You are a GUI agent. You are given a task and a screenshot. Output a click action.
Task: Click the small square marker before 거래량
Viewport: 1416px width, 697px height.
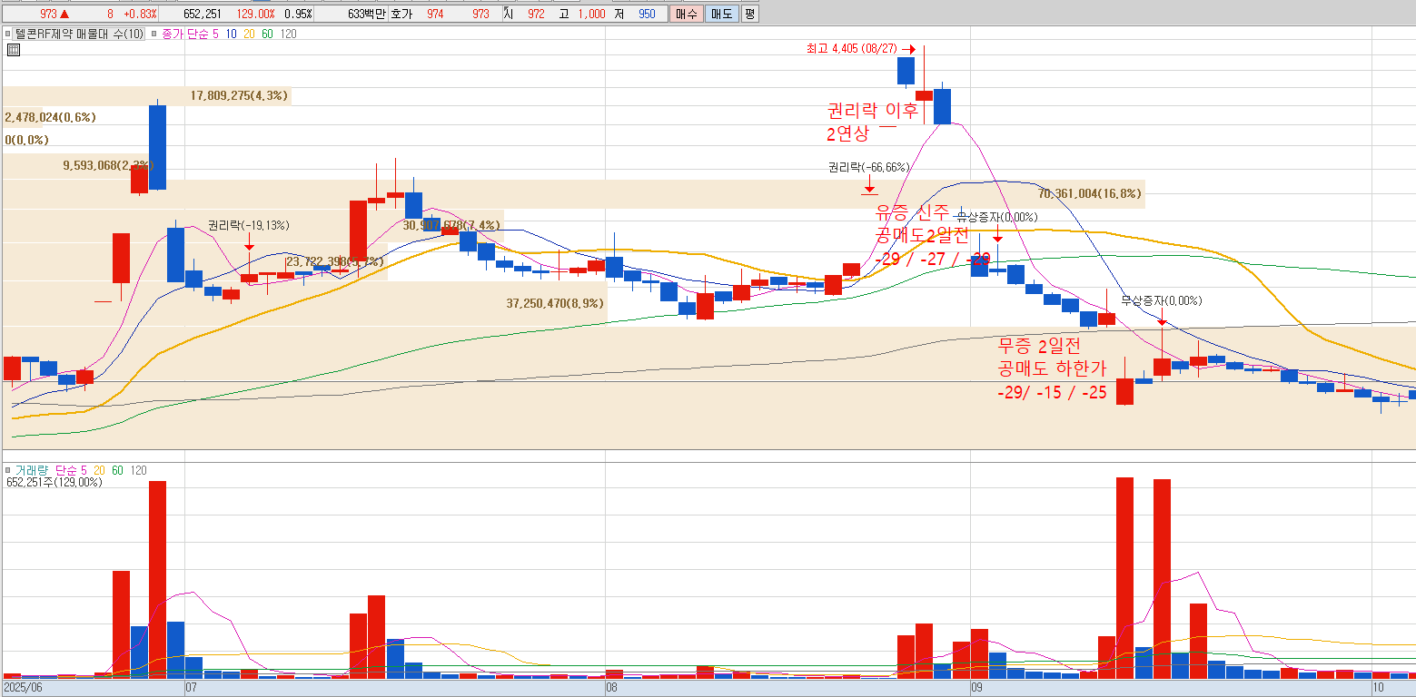(8, 470)
